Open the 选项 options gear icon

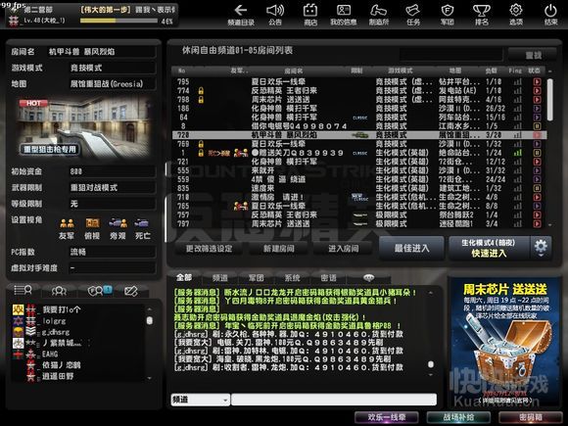[516, 15]
